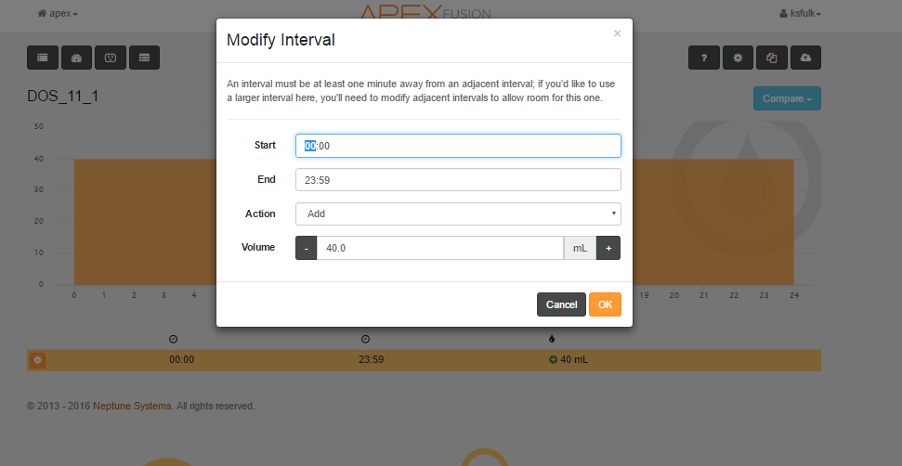Open the settings gear toolbar button
902x466 pixels.
pos(739,58)
